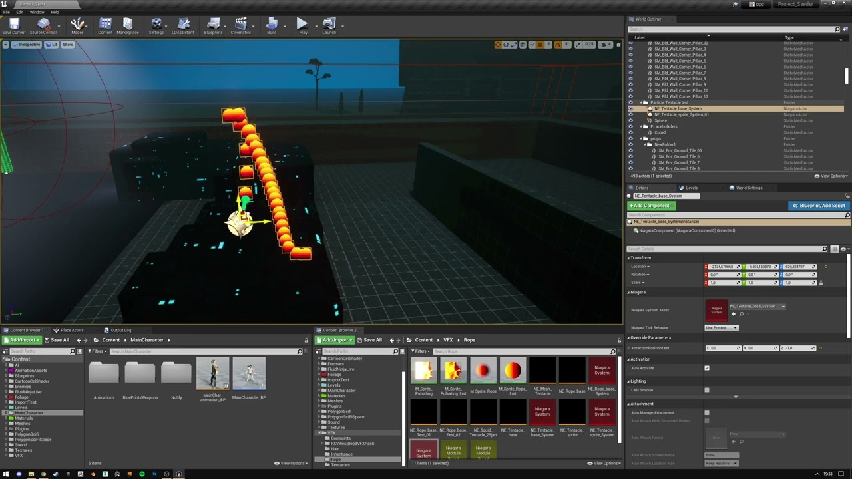The height and width of the screenshot is (479, 852).
Task: Click the Launch toolbar icon
Action: 329,26
